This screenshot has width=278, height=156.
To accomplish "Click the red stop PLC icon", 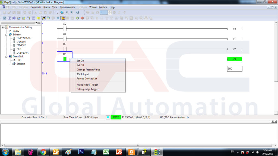I will point(82,18).
